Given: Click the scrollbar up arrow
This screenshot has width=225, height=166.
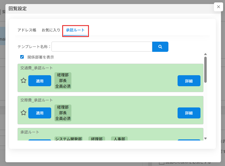Looking at the screenshot, I should [x=205, y=54].
